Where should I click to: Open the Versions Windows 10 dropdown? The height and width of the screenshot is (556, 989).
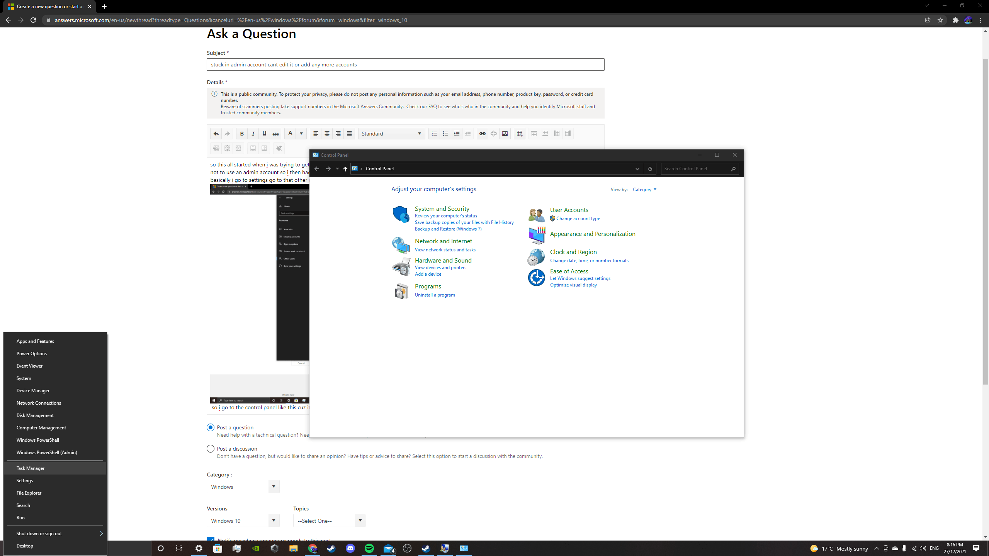[x=243, y=520]
